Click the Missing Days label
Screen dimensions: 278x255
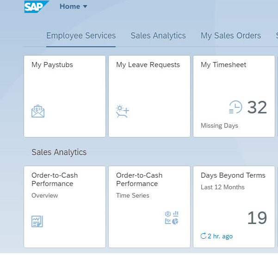(219, 125)
